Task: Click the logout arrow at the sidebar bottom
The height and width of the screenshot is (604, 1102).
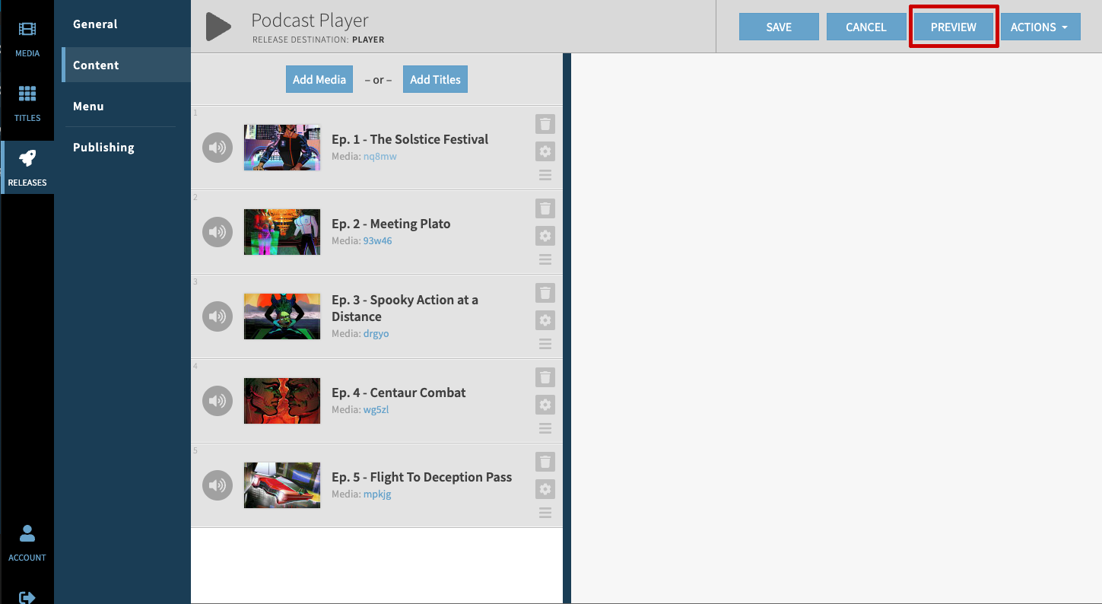Action: pos(27,597)
